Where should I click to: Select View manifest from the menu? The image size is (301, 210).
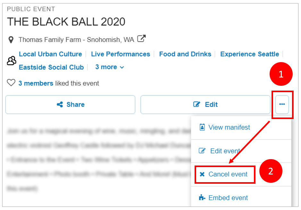pyautogui.click(x=229, y=127)
